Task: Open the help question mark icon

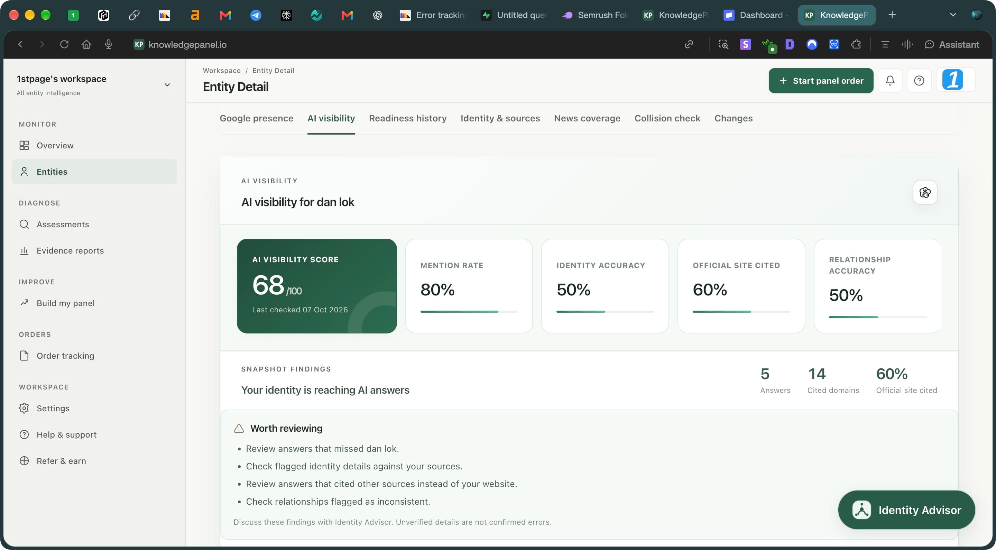Action: click(919, 81)
